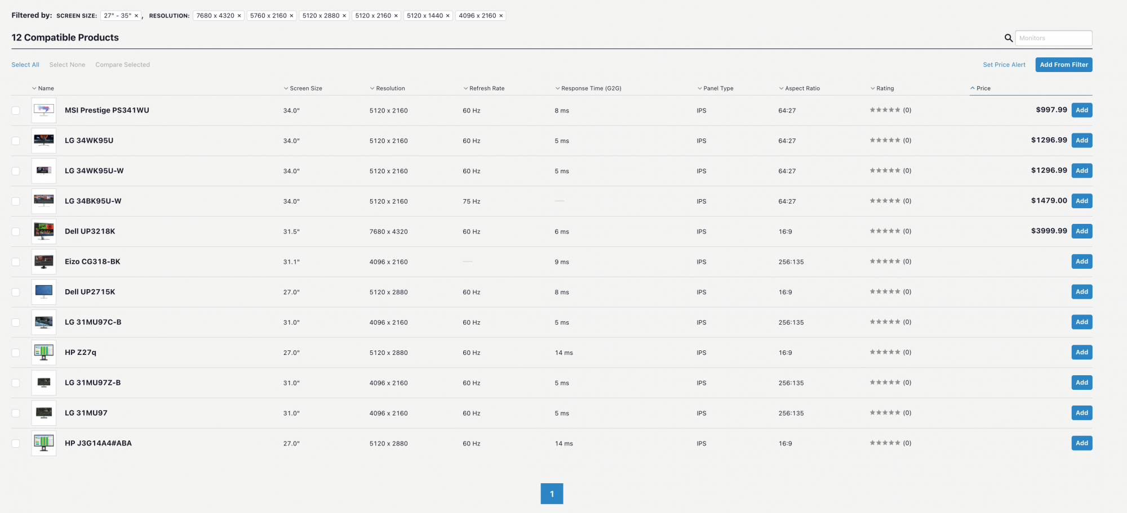Check the LG 34WK95U-W row checkbox
1127x513 pixels.
pyautogui.click(x=16, y=172)
